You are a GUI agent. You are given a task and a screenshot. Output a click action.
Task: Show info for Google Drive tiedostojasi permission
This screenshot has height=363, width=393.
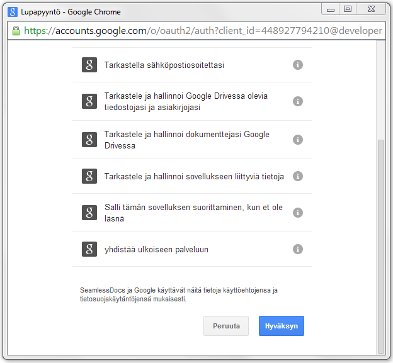(298, 101)
